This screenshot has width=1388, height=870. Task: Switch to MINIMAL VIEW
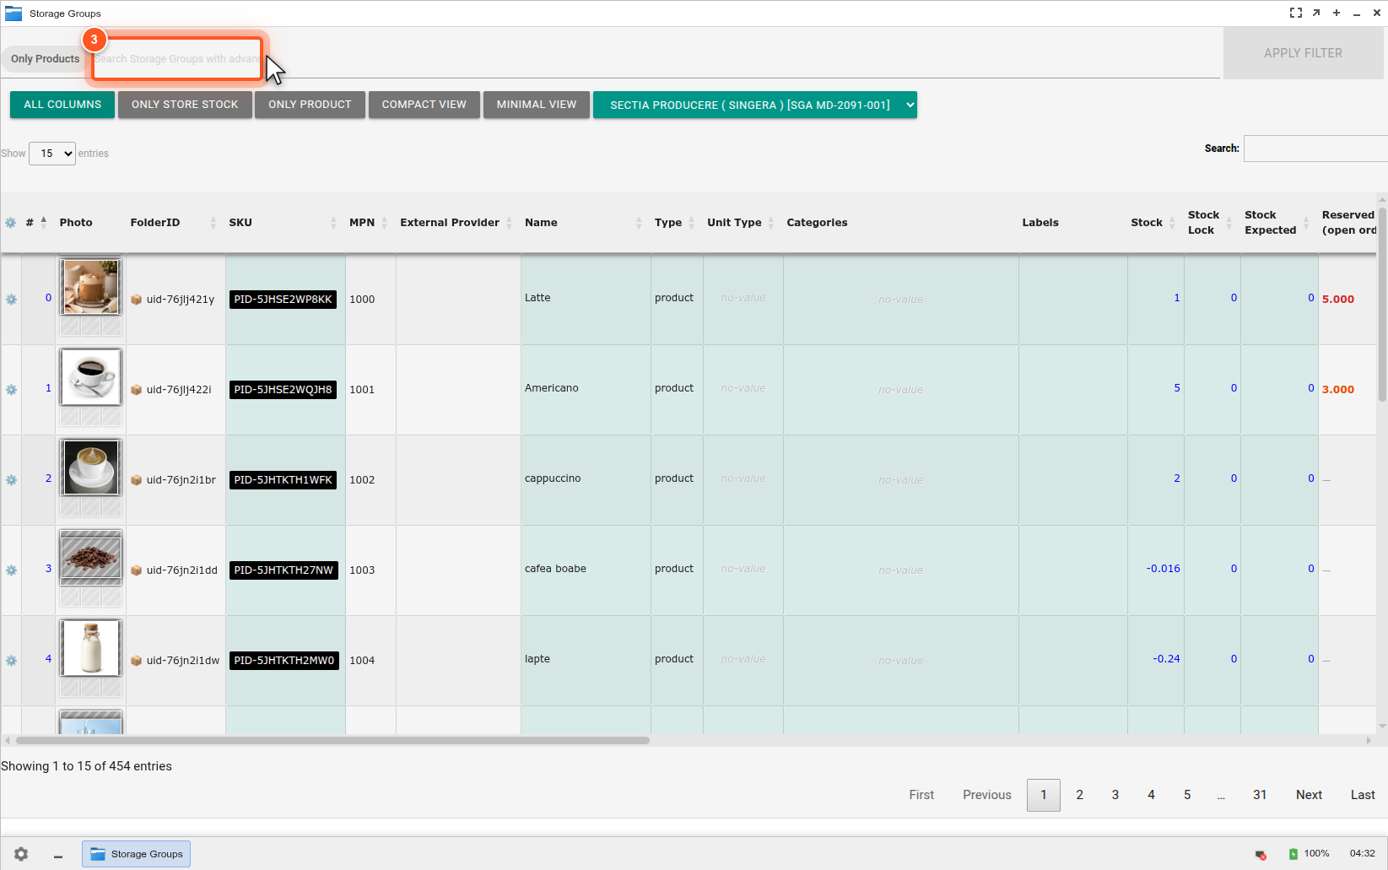[537, 105]
